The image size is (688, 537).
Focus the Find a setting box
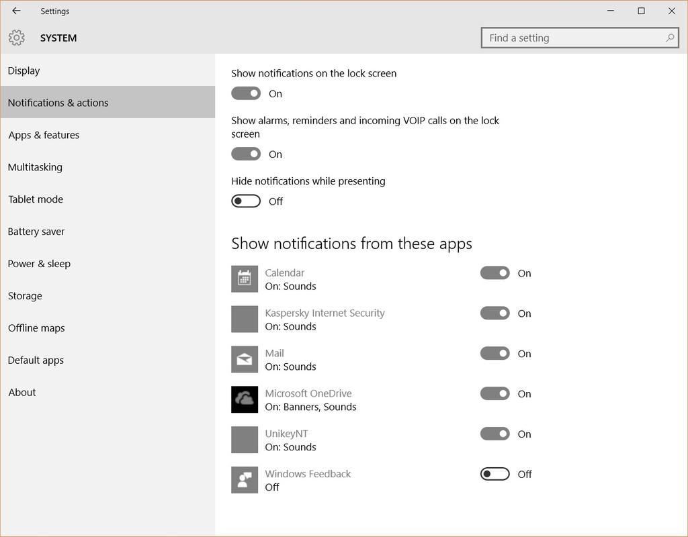click(x=580, y=38)
